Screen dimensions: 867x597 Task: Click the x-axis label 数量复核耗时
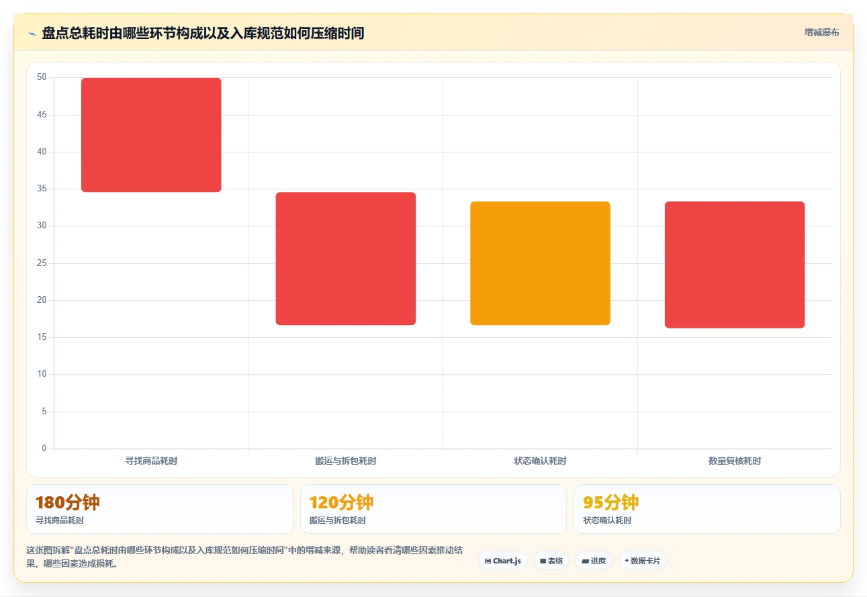click(735, 461)
